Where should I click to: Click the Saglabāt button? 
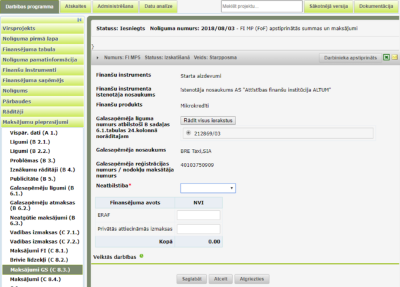[192, 279]
